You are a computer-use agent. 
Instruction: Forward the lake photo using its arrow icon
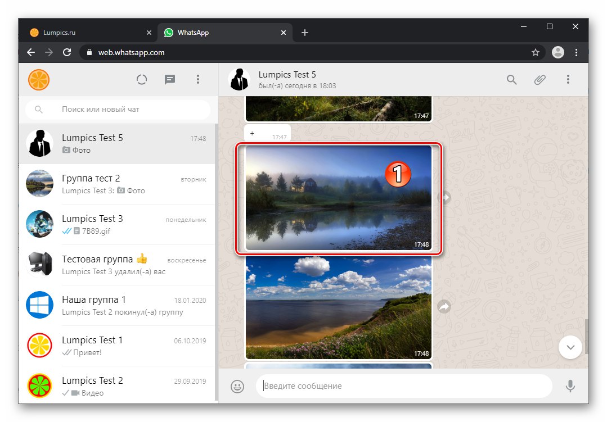[444, 197]
